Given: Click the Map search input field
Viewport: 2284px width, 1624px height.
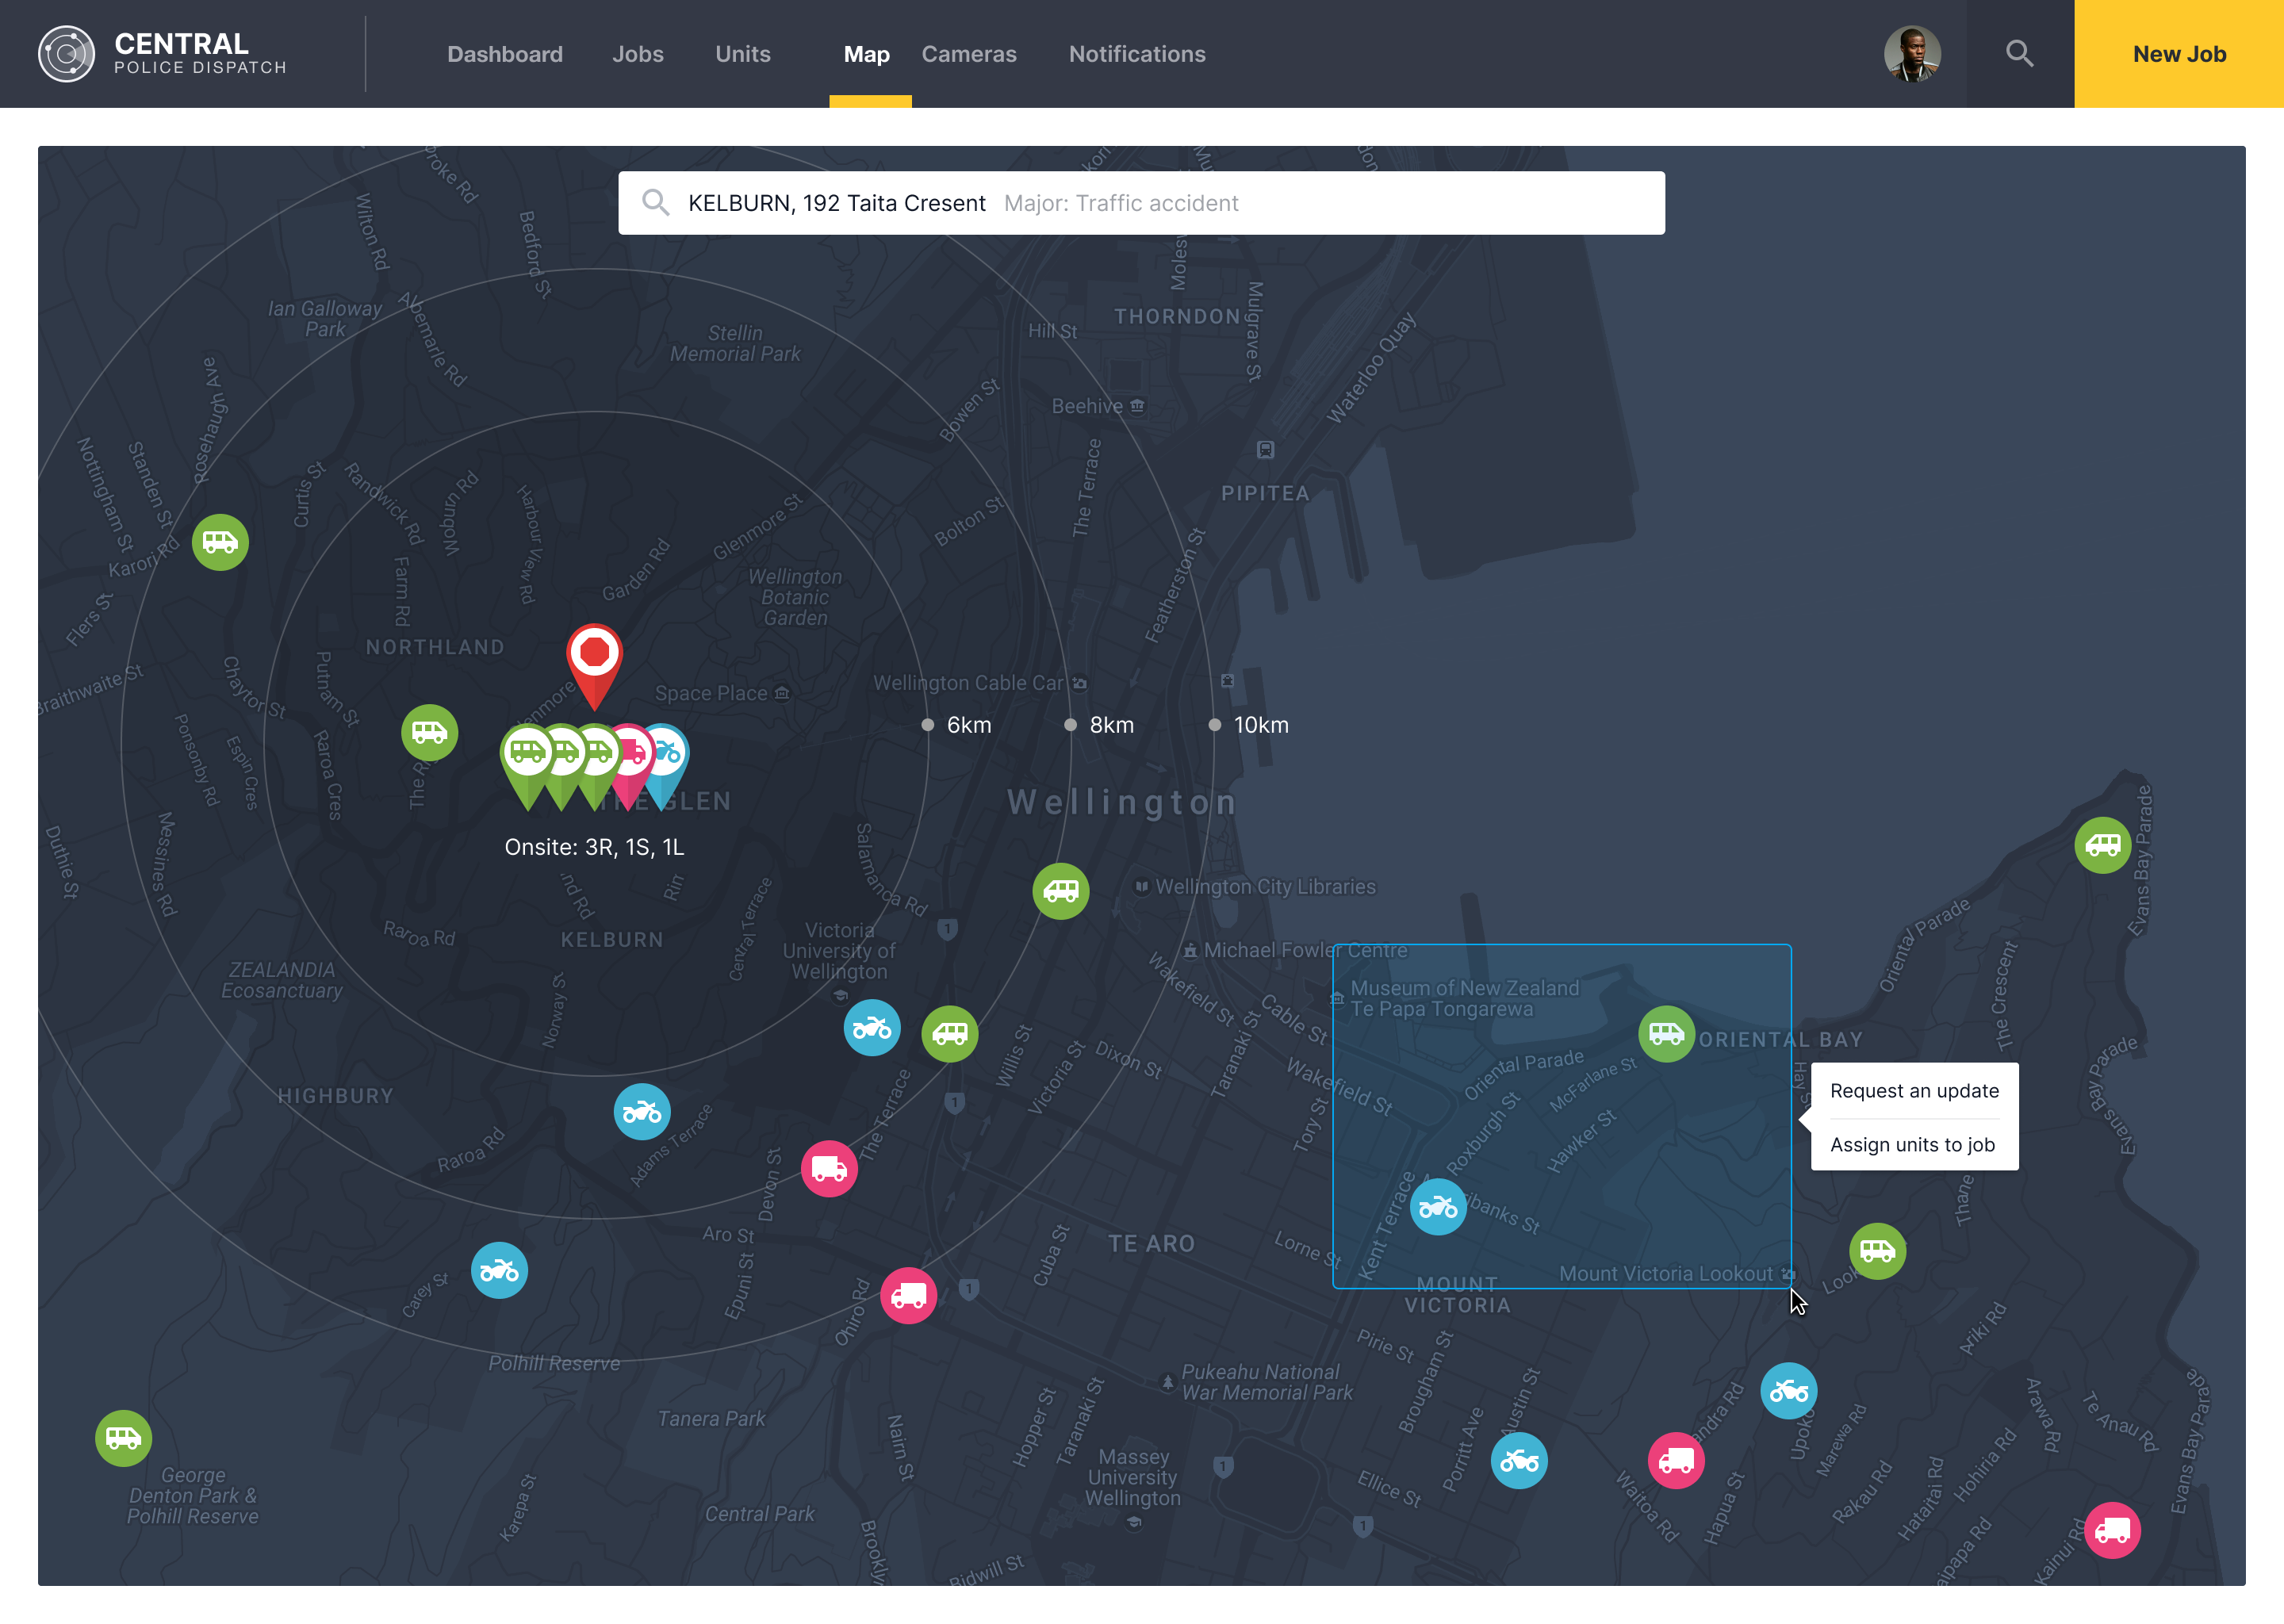Looking at the screenshot, I should (1142, 202).
